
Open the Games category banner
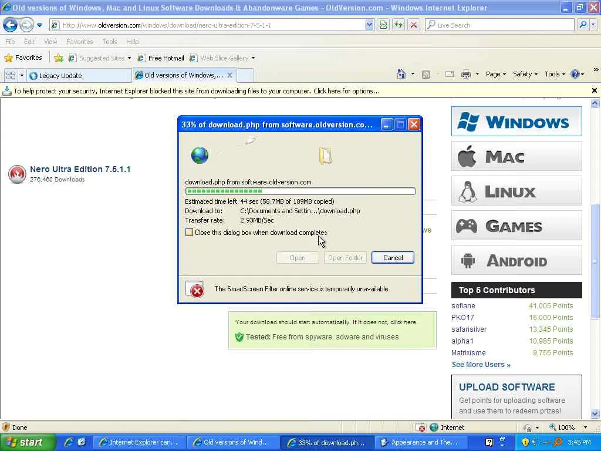516,225
